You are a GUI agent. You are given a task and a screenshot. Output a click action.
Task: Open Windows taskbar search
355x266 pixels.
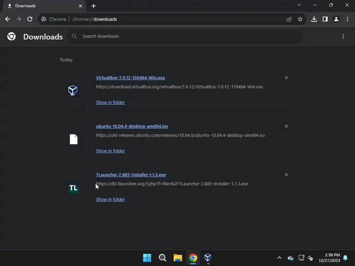[x=163, y=258]
